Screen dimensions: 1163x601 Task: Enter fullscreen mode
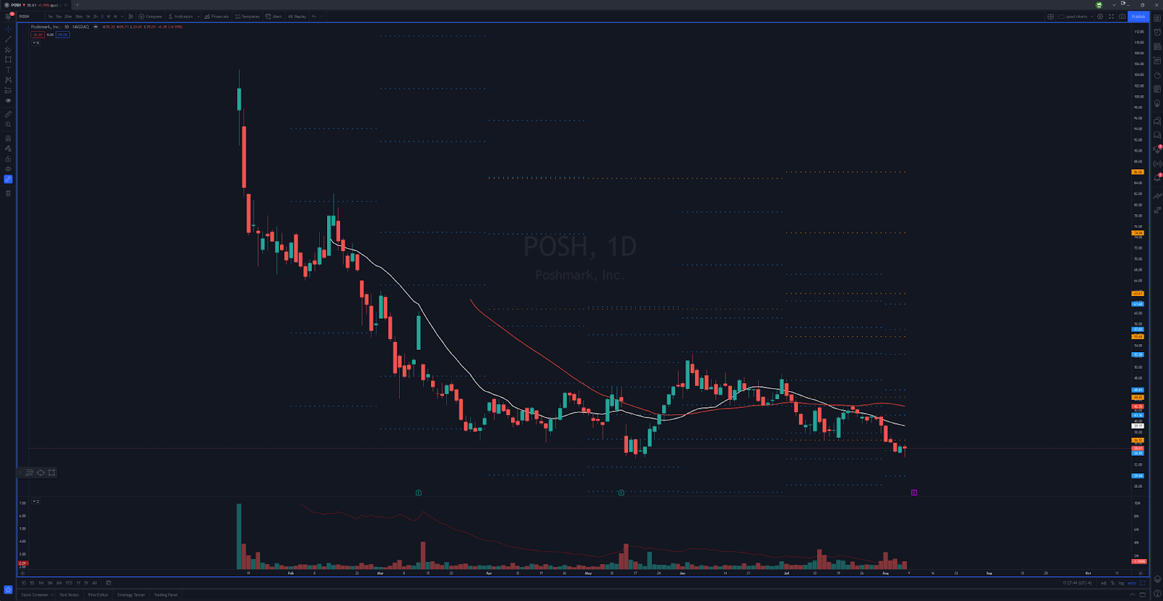pos(1111,17)
